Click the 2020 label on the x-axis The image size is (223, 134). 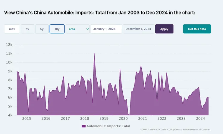tap(123, 119)
